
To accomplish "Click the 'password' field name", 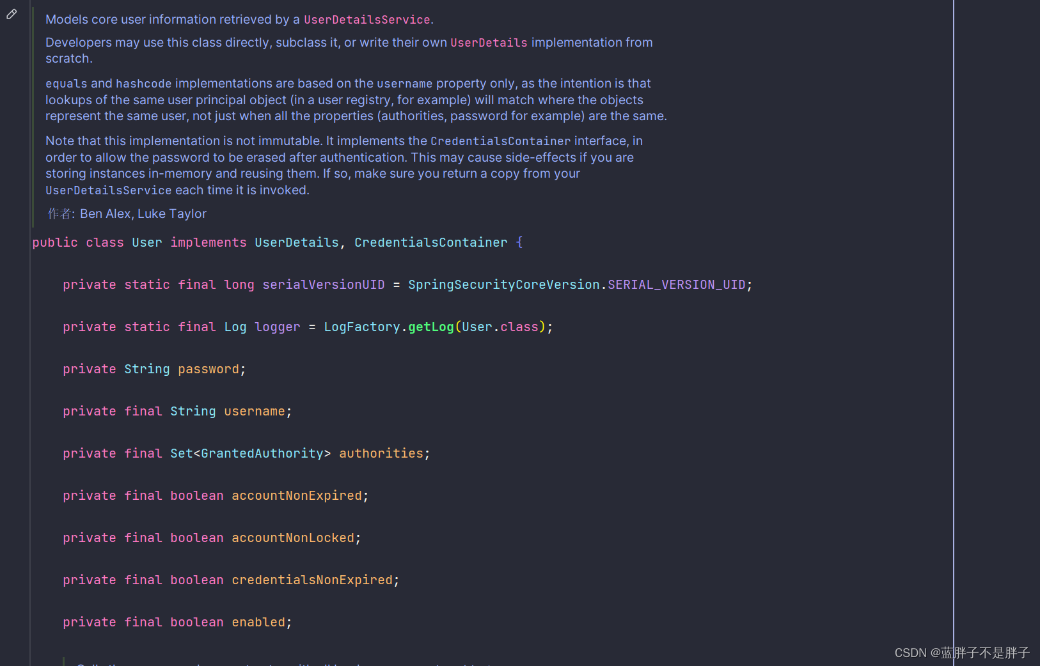I will click(209, 369).
